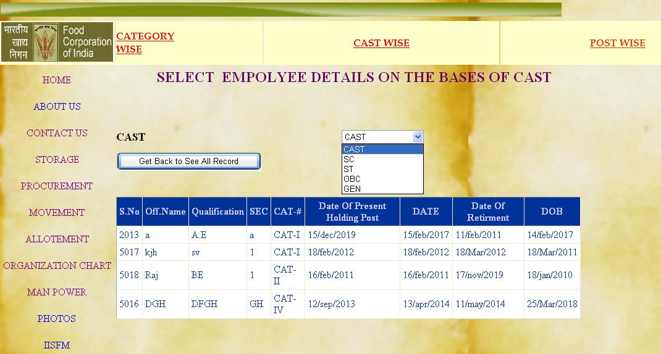Open the CATEGORY WISE link
The width and height of the screenshot is (661, 354).
pyautogui.click(x=145, y=43)
